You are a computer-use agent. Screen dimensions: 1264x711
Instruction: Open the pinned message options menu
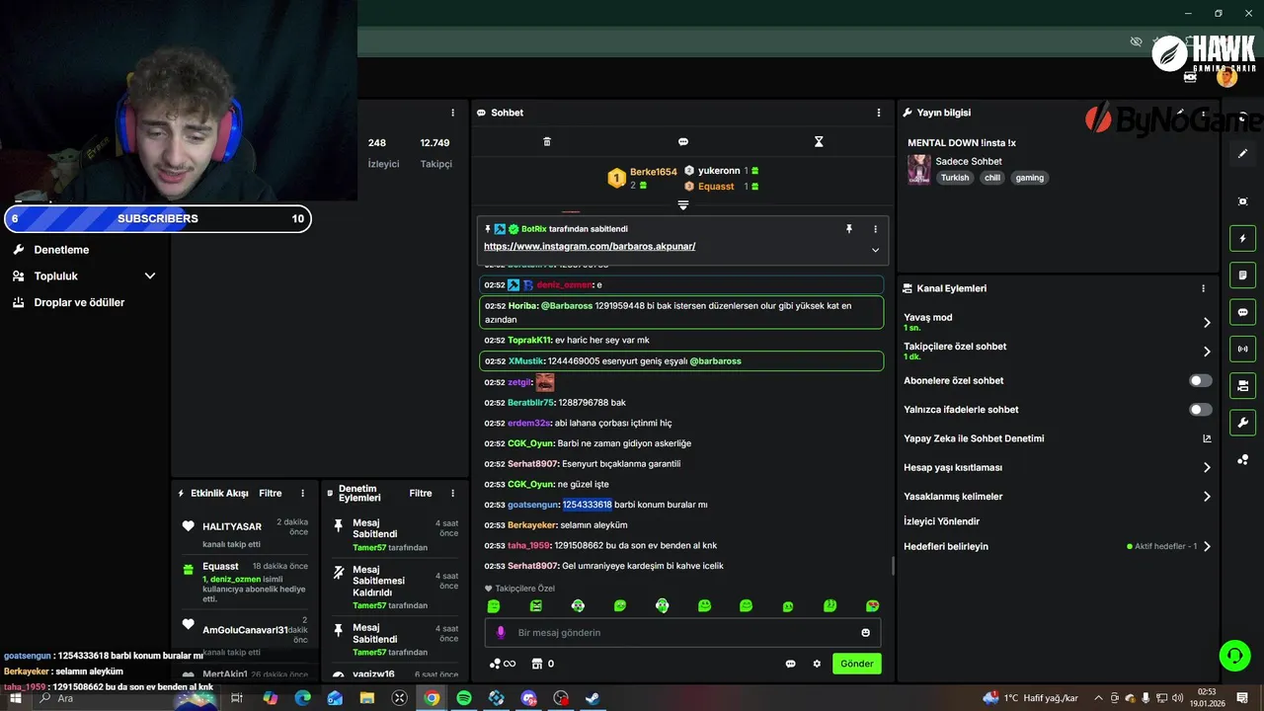coord(875,229)
